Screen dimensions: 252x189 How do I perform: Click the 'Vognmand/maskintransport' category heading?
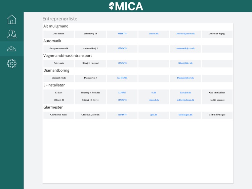click(68, 55)
